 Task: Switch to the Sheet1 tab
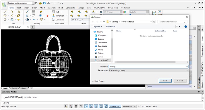coord(14,88)
